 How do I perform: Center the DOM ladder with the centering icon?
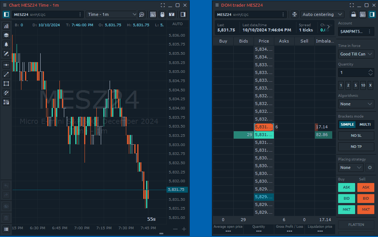tap(294, 14)
